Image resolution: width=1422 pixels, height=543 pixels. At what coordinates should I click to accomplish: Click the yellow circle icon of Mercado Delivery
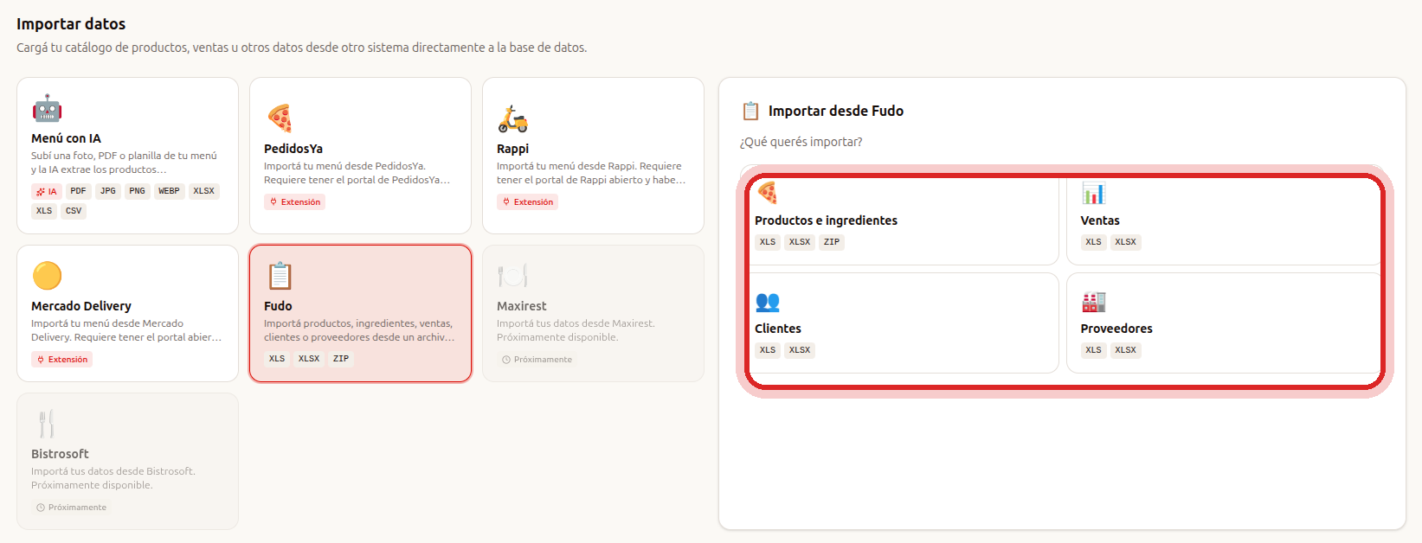(x=47, y=276)
